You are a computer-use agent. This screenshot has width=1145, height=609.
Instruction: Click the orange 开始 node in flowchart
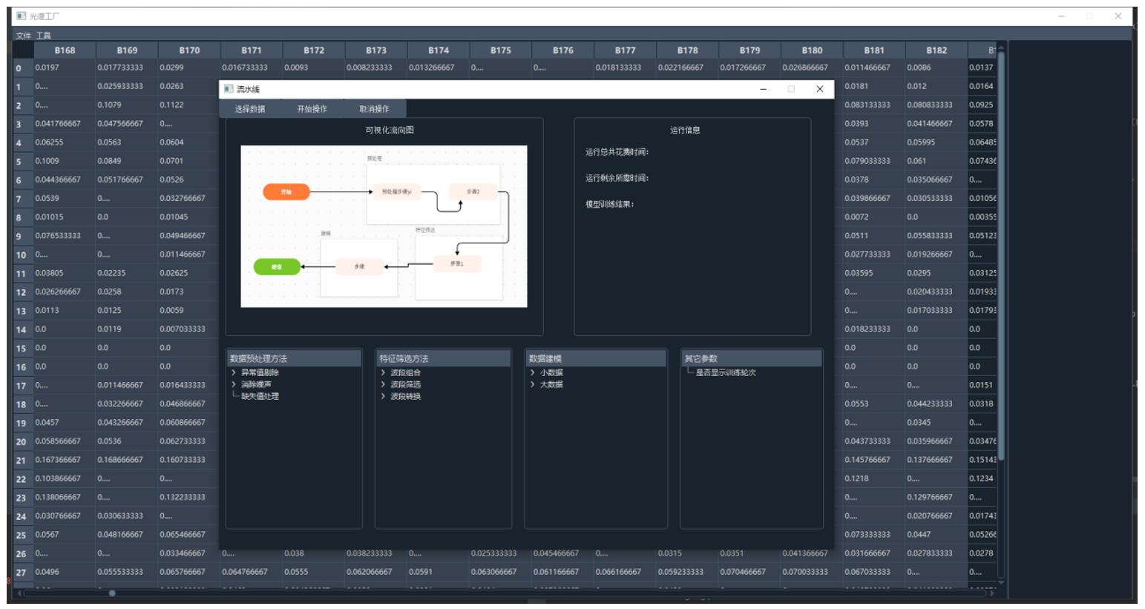[x=286, y=192]
